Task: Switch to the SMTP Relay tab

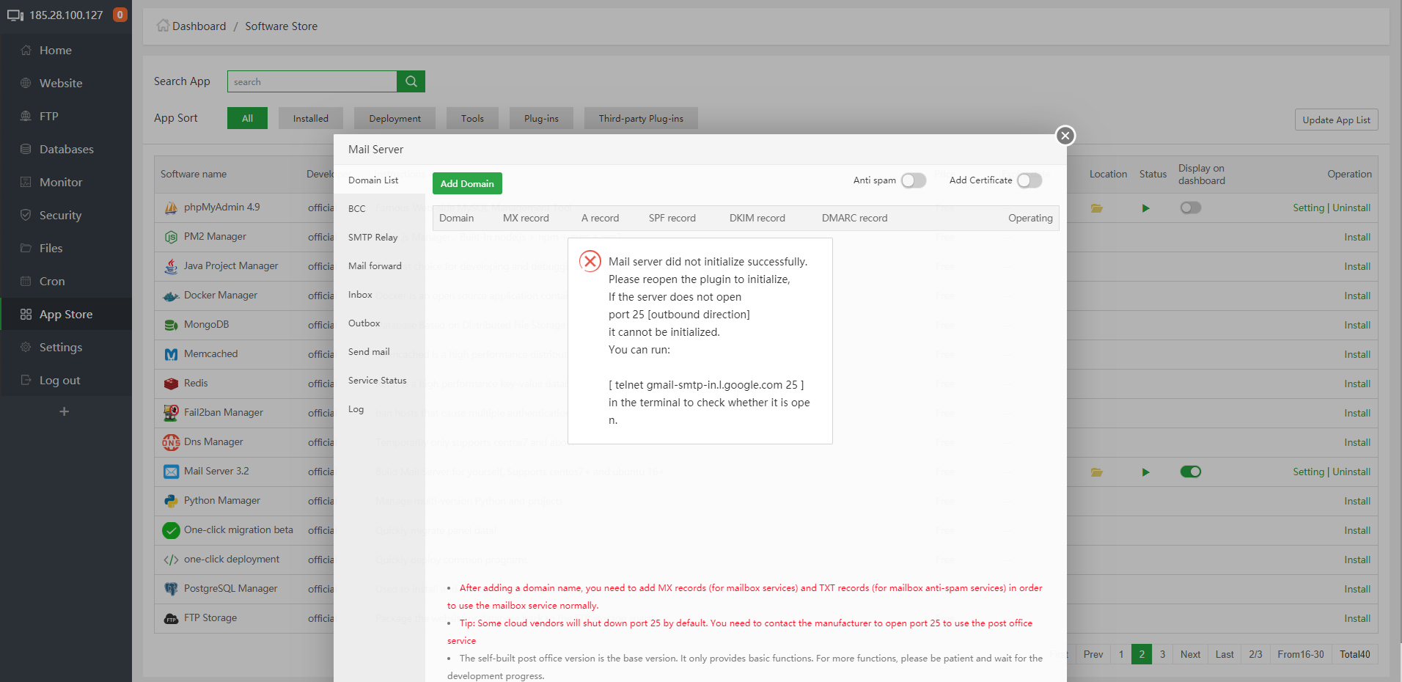Action: pyautogui.click(x=372, y=237)
